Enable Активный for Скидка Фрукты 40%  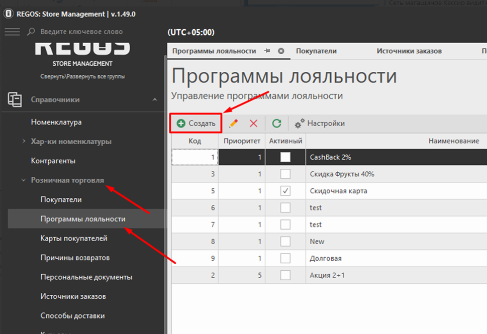coord(285,174)
